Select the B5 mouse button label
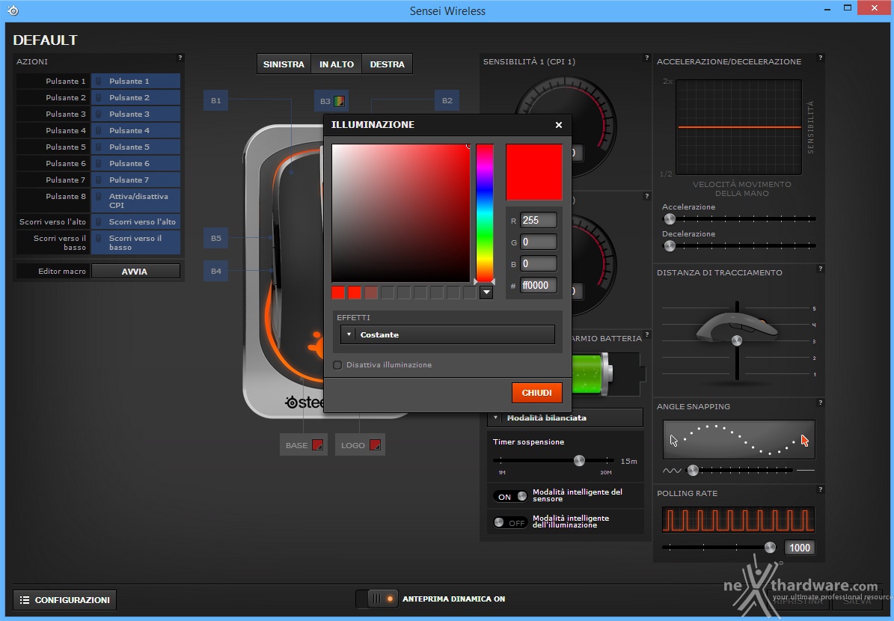894x621 pixels. click(215, 239)
